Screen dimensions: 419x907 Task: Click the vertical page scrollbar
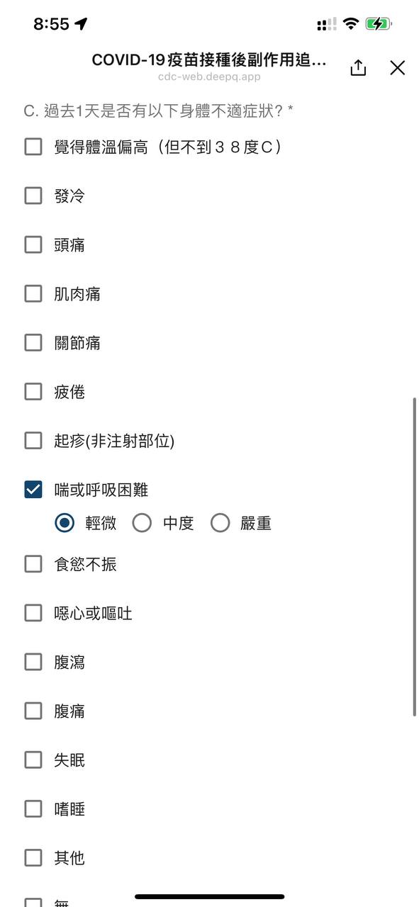tap(415, 557)
